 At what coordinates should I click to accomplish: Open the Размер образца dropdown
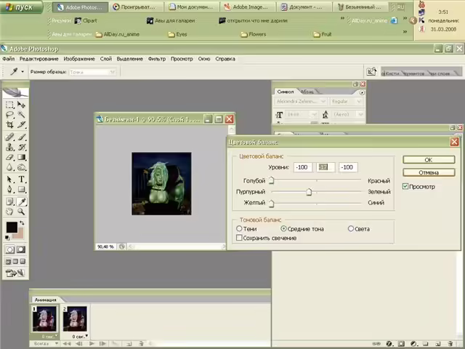92,72
